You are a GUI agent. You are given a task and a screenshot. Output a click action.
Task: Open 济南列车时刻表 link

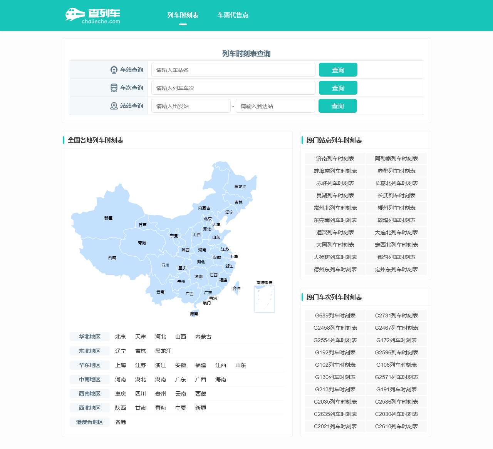[x=335, y=159]
